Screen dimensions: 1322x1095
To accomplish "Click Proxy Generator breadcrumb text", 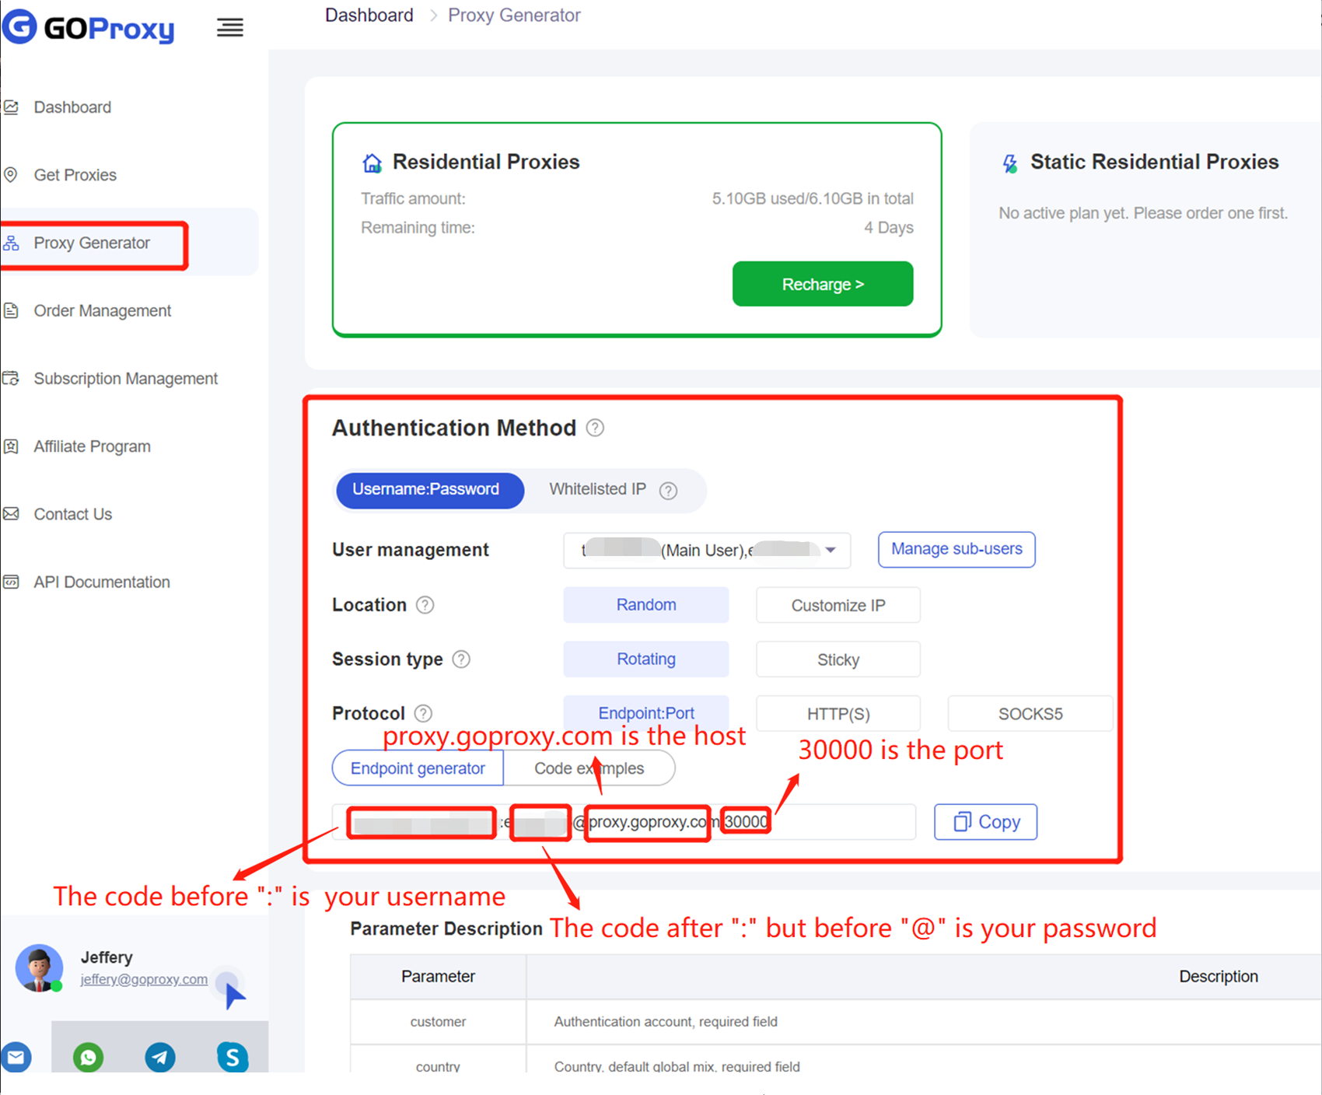I will click(514, 15).
